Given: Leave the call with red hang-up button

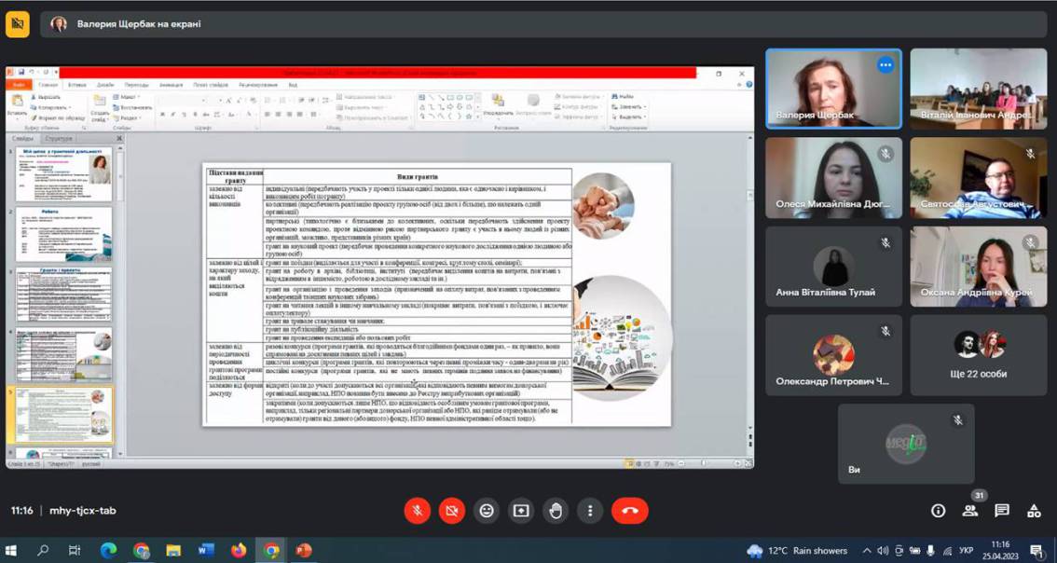Looking at the screenshot, I should [629, 511].
